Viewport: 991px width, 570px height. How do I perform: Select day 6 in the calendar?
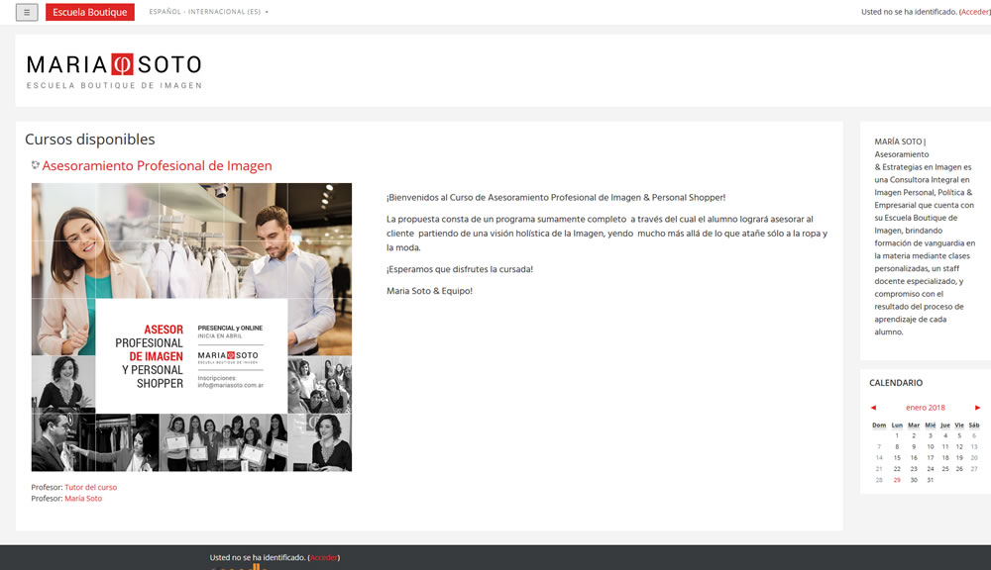pyautogui.click(x=974, y=436)
